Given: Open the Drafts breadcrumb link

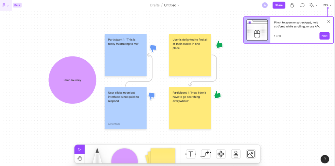Looking at the screenshot, I should click(155, 5).
